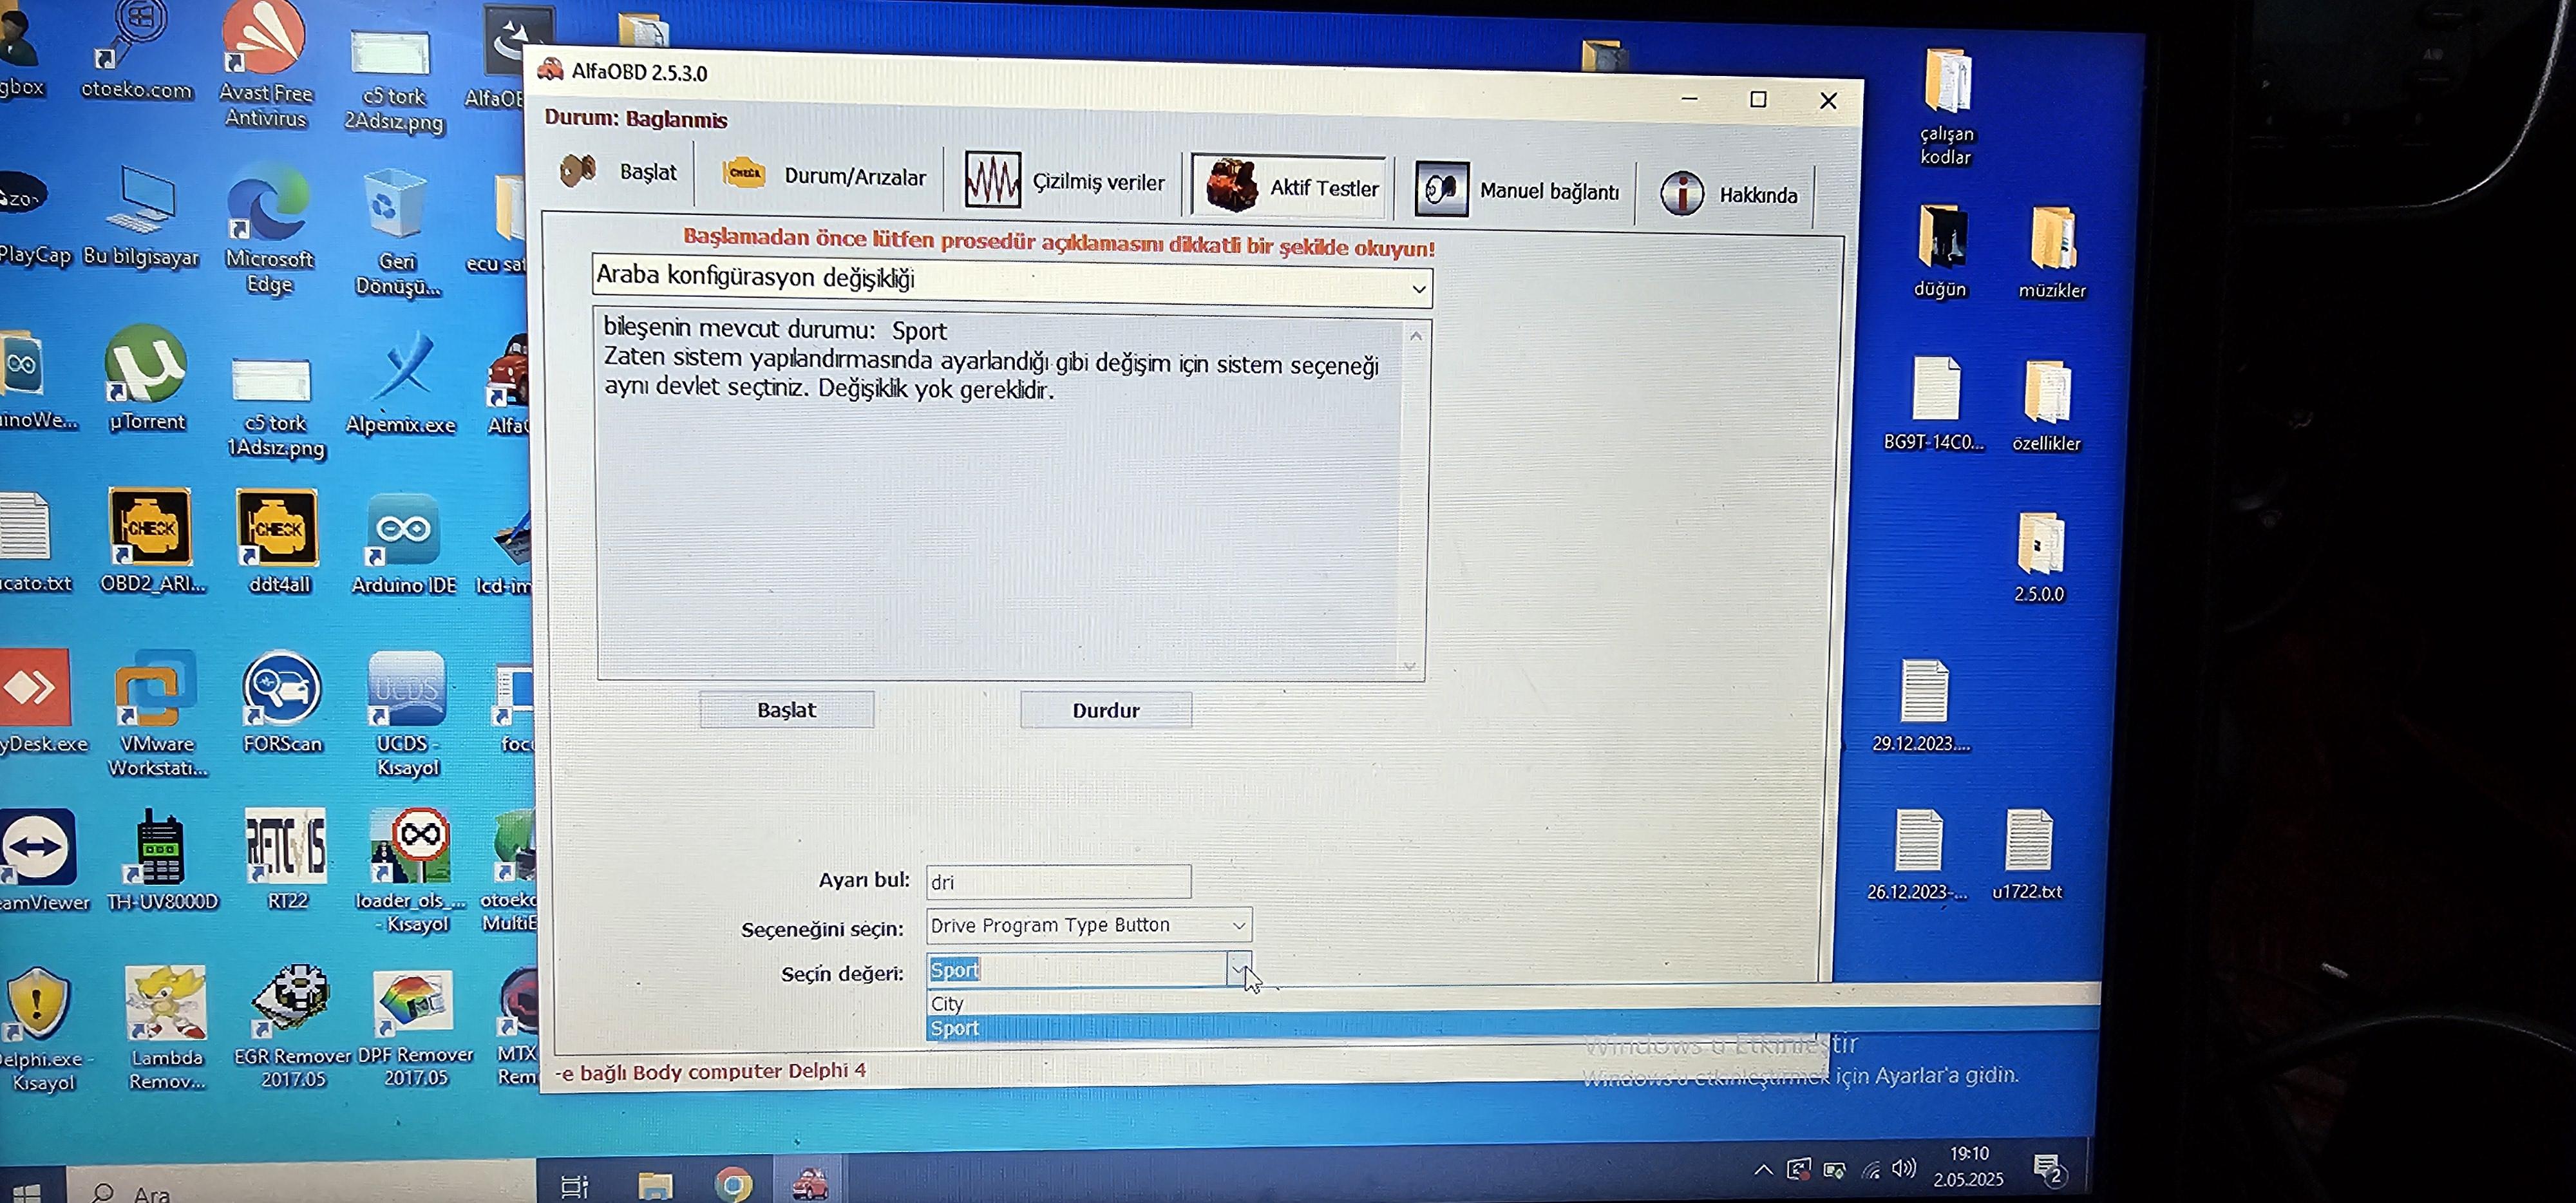
Task: Open Çizilmiş veriler graph icon
Action: [991, 180]
